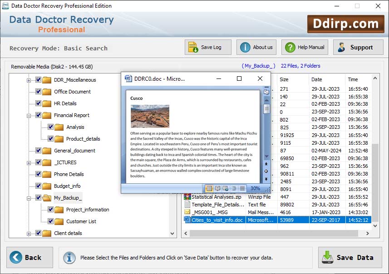This screenshot has width=389, height=274.
Task: Click the Word ruler toggle icon
Action: coord(267,92)
